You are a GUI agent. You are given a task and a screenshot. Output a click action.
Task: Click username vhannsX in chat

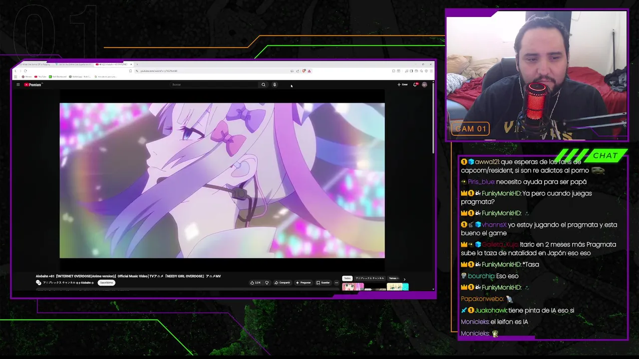(494, 225)
